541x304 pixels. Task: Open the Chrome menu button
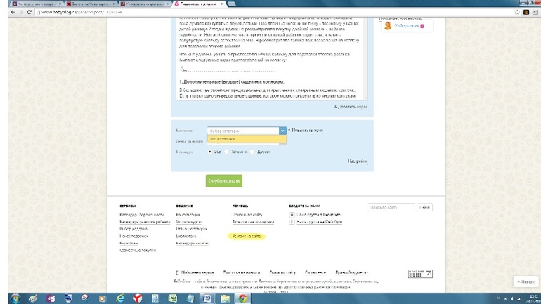[x=535, y=12]
